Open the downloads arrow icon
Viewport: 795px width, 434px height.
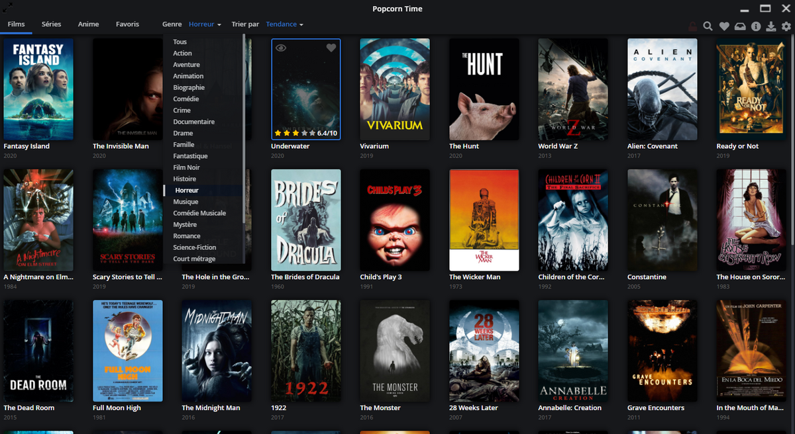tap(770, 26)
